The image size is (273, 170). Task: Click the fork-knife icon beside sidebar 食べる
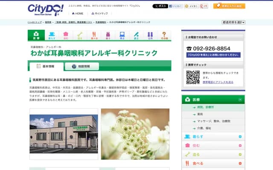[187, 163]
